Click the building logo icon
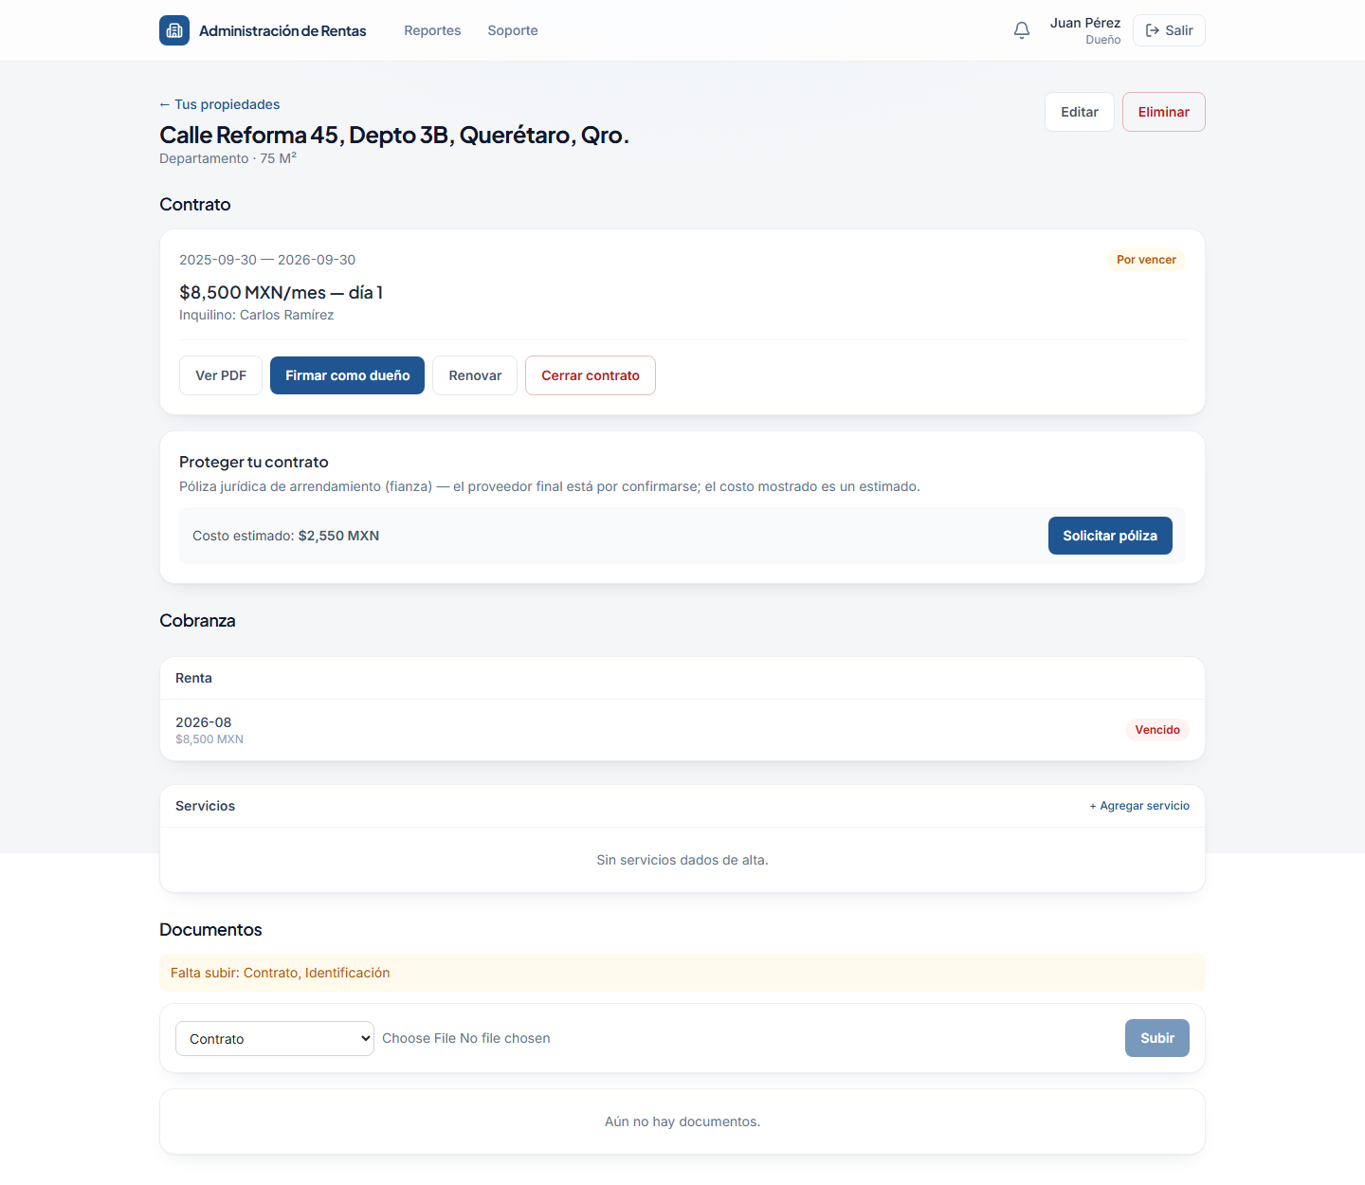 coord(174,30)
